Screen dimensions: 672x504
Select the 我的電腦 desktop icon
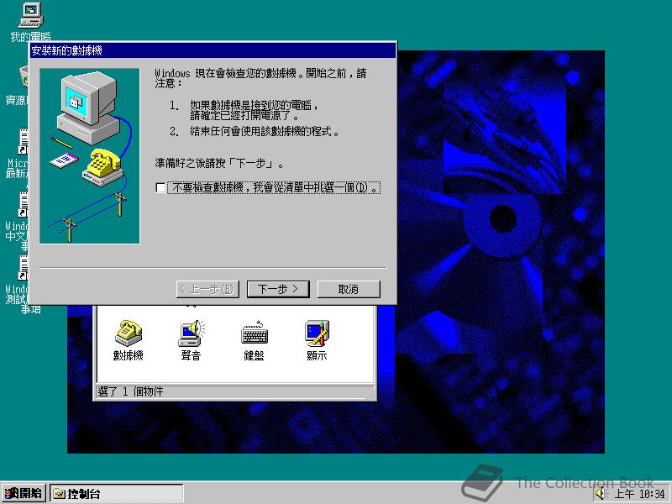click(31, 22)
